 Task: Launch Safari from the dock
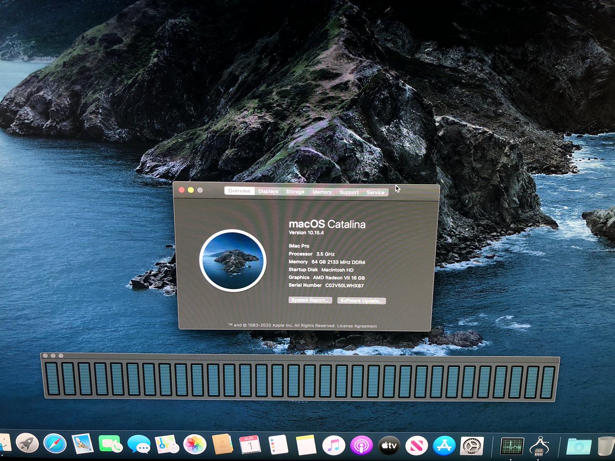(55, 444)
